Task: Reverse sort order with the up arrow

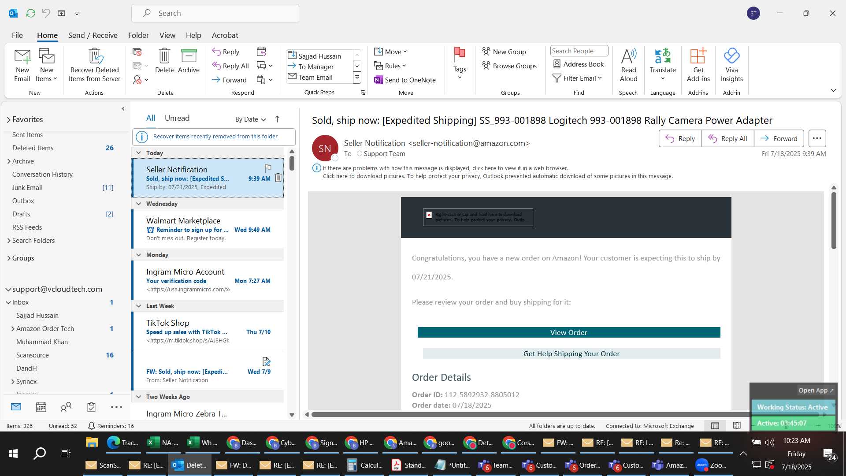Action: (277, 119)
